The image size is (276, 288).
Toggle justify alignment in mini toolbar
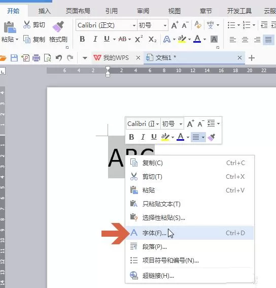pos(196,137)
